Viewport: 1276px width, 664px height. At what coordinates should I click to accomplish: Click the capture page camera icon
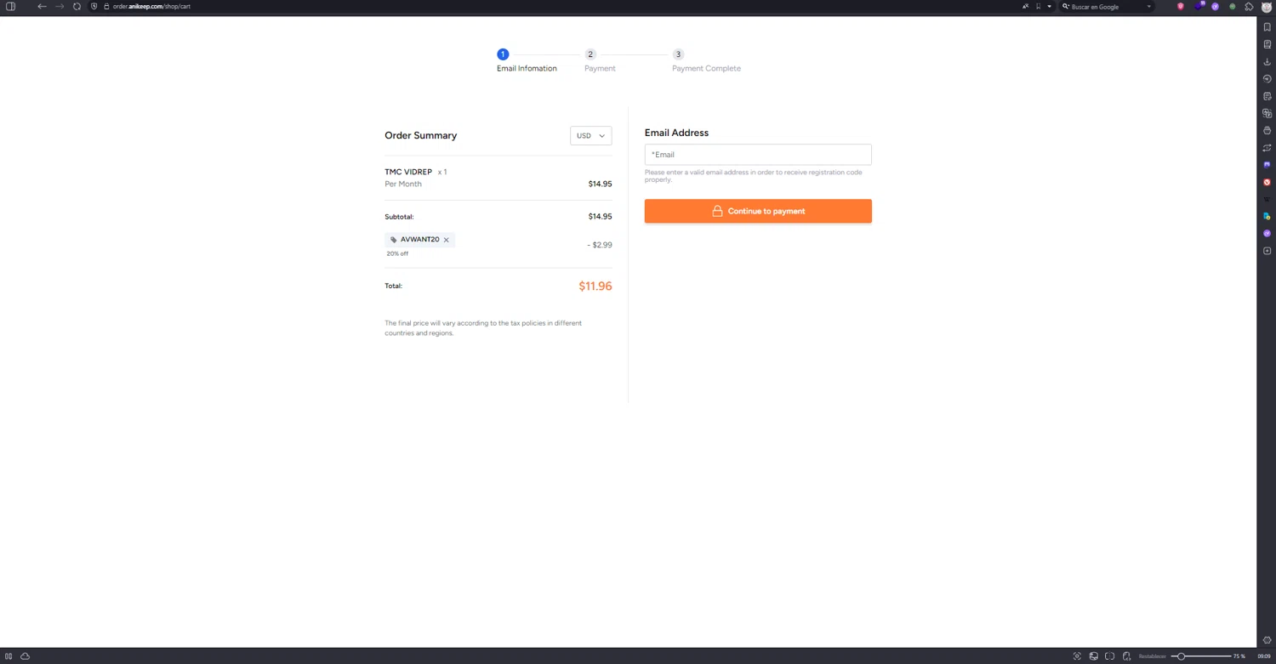[x=1077, y=656]
